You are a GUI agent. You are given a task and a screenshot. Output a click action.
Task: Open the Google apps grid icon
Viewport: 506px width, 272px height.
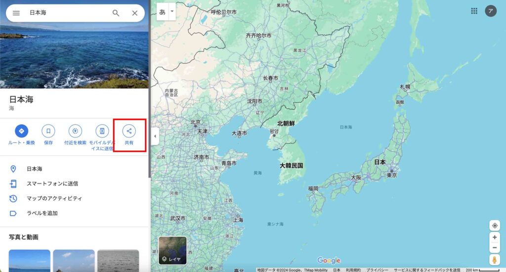click(474, 11)
